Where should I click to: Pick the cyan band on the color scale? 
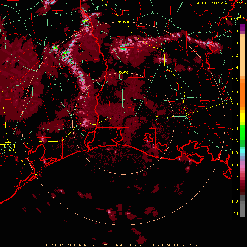[x=242, y=151]
